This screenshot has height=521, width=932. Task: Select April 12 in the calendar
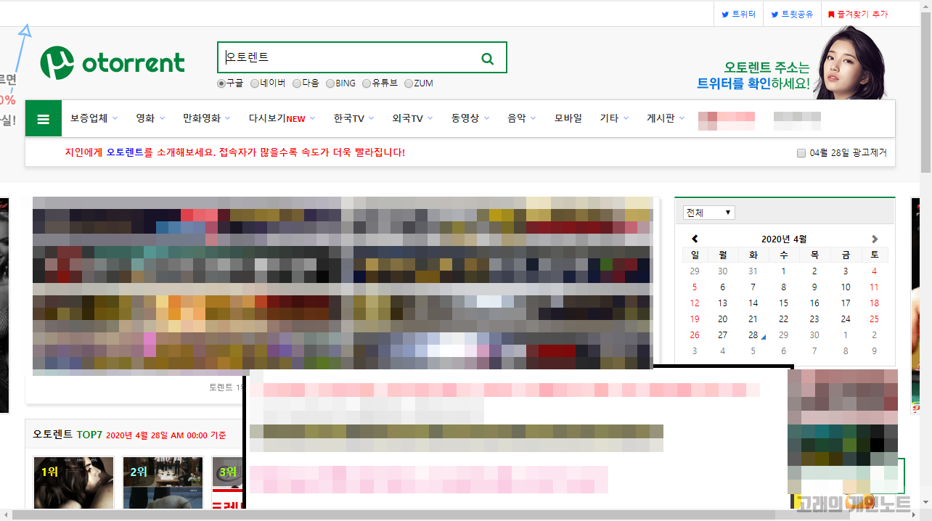tap(695, 303)
